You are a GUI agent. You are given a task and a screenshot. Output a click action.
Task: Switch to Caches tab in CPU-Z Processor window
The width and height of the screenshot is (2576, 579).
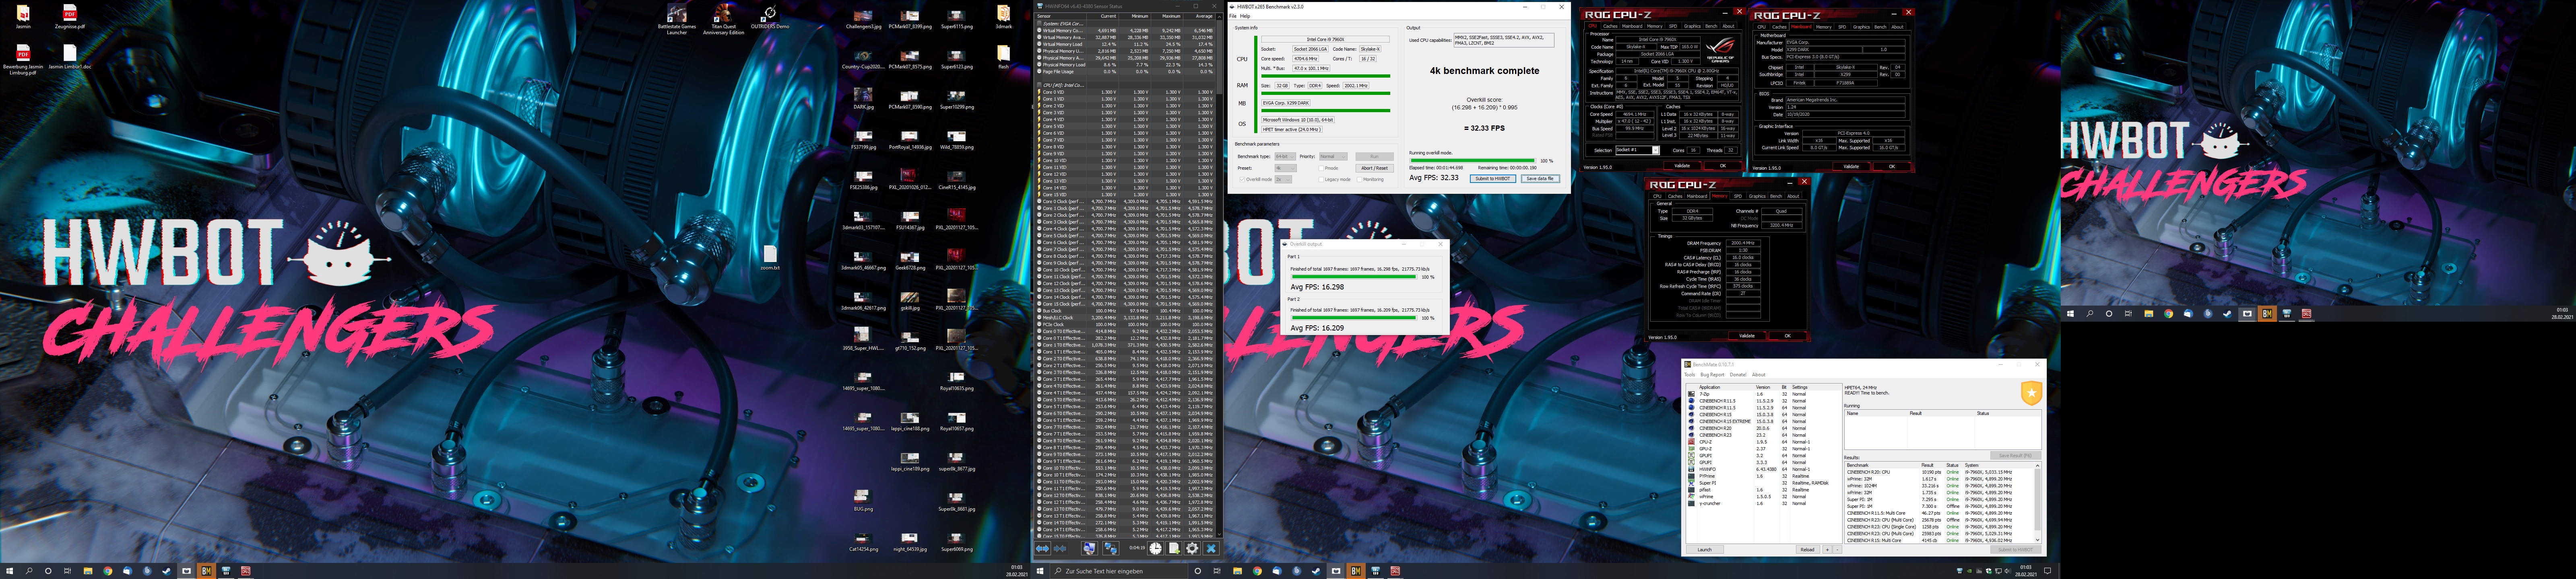[x=1610, y=26]
